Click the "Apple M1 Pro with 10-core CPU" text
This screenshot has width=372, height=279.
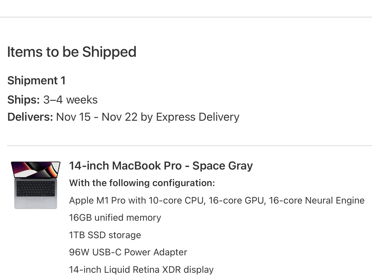[137, 201]
